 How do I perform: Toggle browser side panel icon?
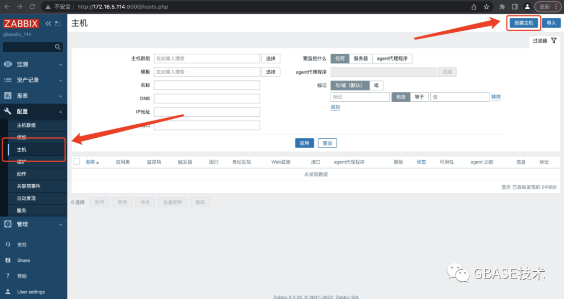(x=515, y=7)
